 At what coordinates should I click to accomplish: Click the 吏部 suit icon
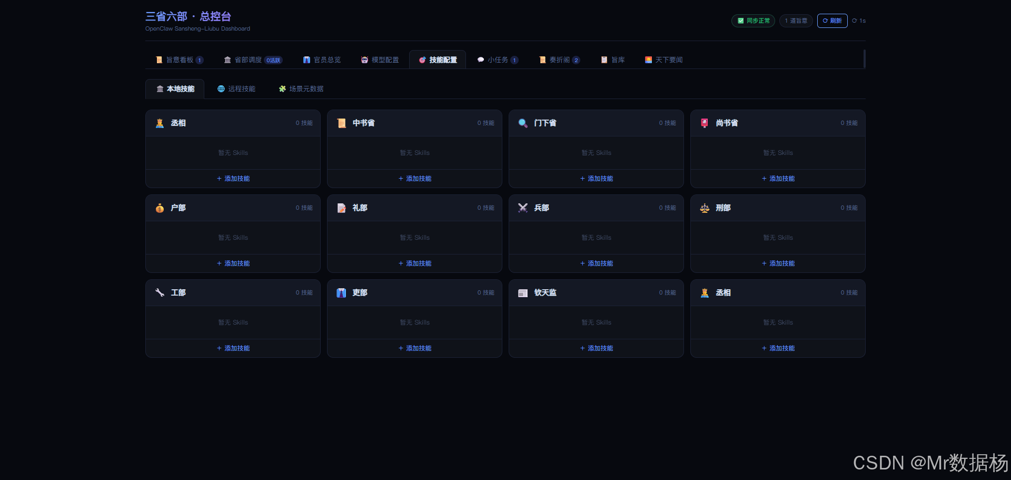(x=341, y=293)
